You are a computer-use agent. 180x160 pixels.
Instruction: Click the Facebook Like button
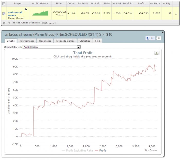click(150, 38)
